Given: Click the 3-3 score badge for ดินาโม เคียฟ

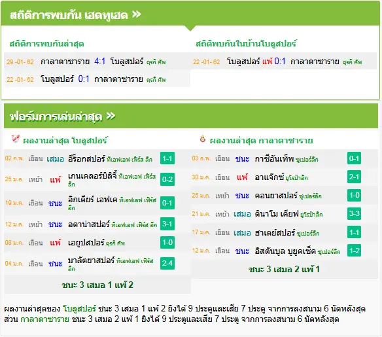Looking at the screenshot, I should (354, 214).
